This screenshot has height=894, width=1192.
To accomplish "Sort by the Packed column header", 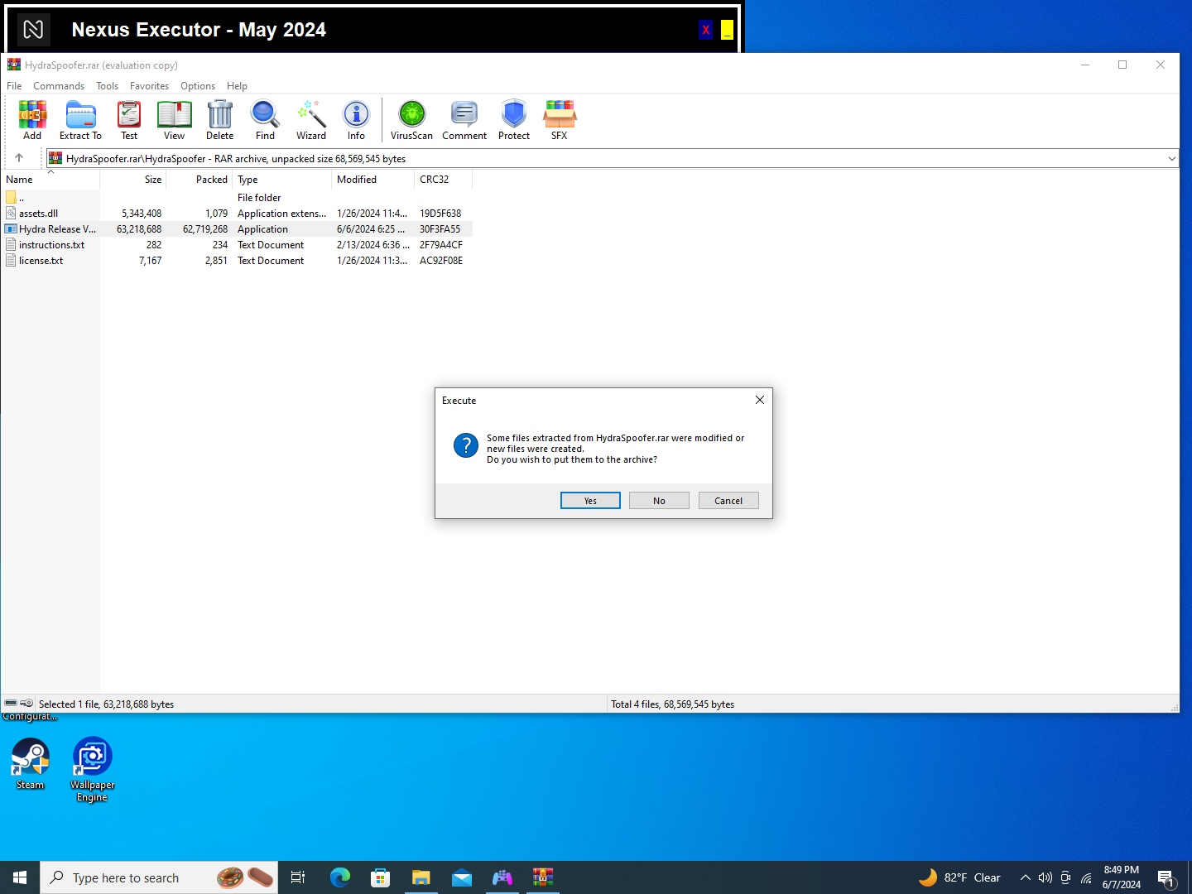I will click(199, 180).
